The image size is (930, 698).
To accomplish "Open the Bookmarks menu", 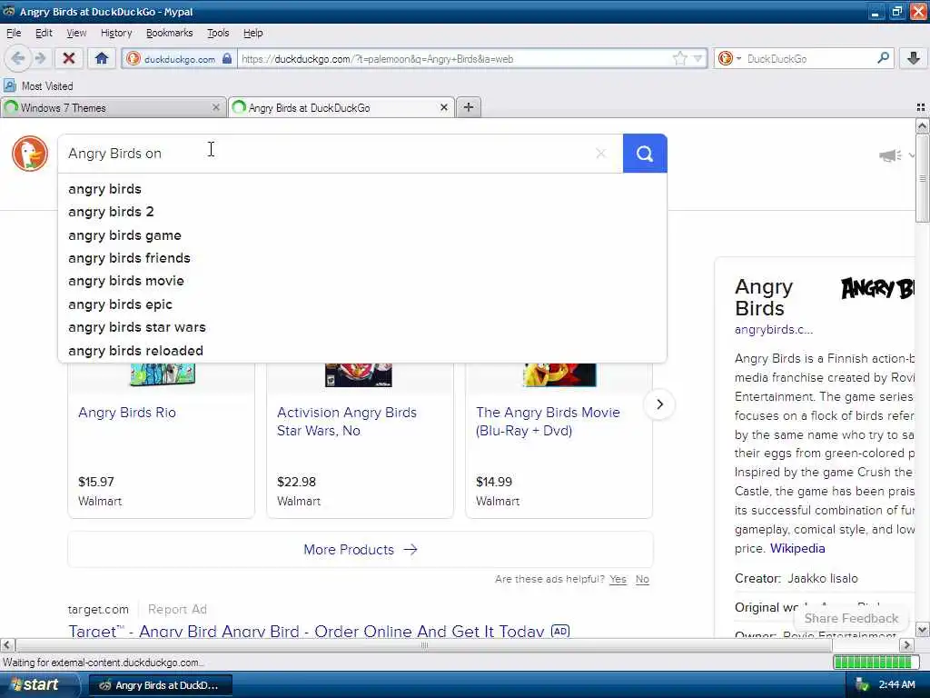I will click(x=169, y=33).
